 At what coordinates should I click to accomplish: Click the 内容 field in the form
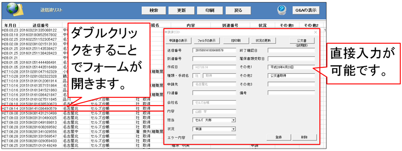coord(214,111)
